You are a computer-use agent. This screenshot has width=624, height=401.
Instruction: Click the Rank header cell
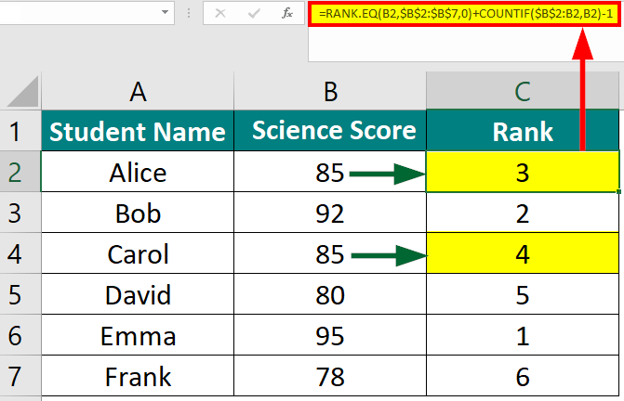click(523, 131)
